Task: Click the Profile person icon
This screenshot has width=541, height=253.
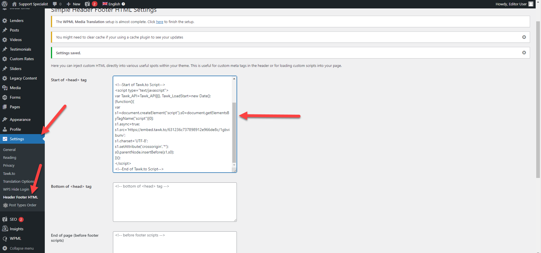Action: (5, 129)
